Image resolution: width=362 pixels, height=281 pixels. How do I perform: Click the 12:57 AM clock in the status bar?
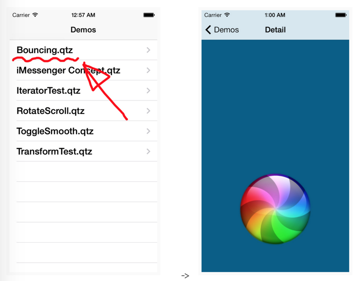click(83, 15)
